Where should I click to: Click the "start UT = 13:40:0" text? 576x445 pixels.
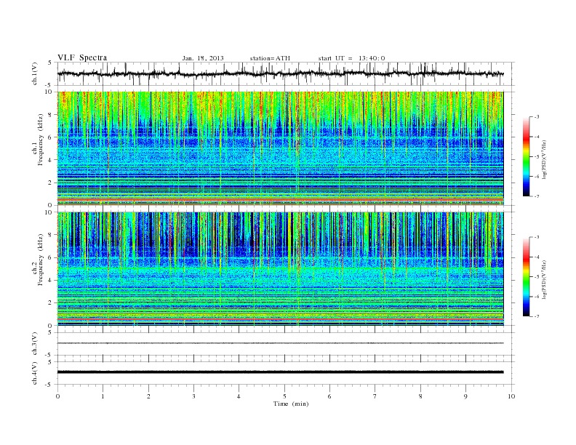pos(351,58)
